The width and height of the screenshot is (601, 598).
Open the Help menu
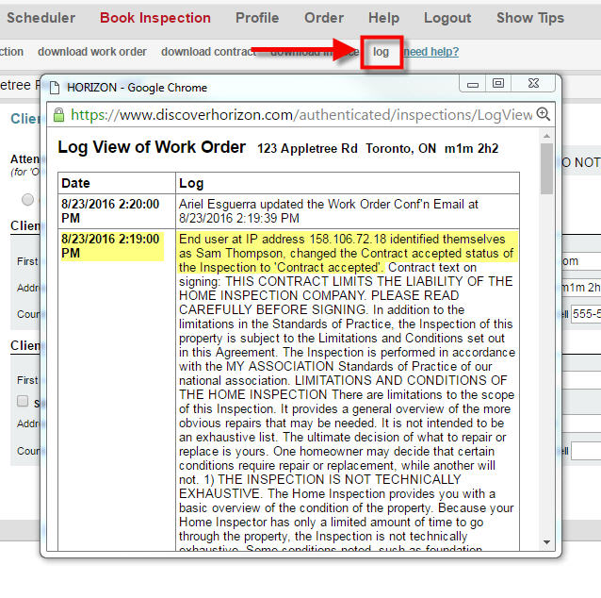[x=383, y=18]
